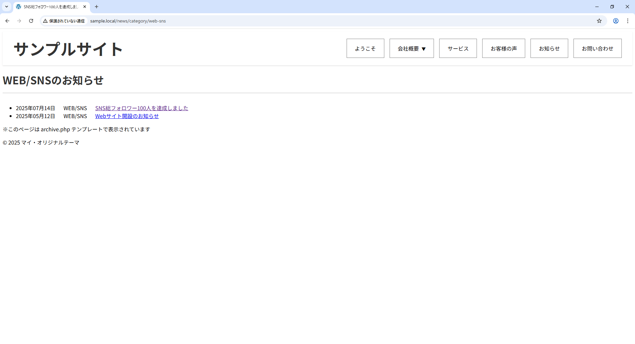Click the browser back arrow
The height and width of the screenshot is (344, 635).
(x=7, y=21)
